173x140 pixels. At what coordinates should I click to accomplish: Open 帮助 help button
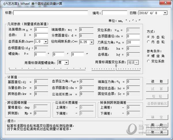click(x=157, y=125)
